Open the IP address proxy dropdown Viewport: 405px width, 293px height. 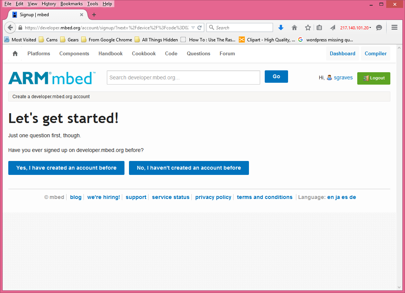355,27
